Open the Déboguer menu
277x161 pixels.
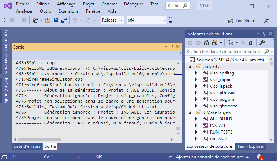[x=134, y=4]
